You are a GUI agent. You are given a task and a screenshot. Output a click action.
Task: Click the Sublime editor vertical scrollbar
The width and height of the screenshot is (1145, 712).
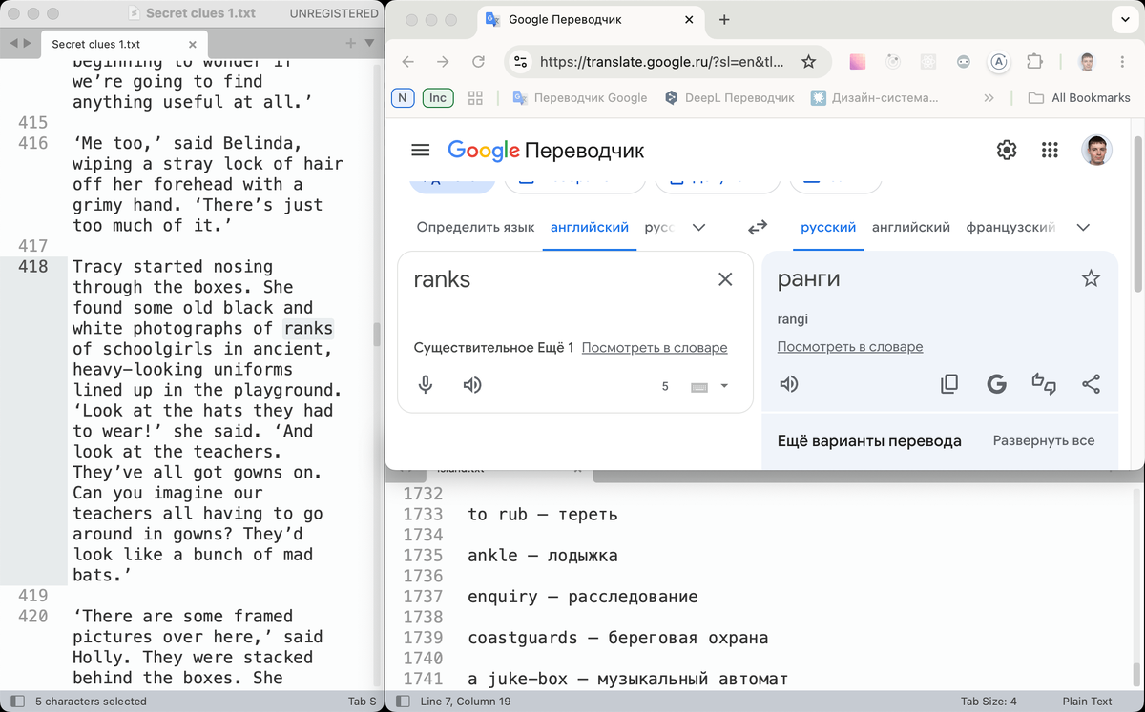378,334
